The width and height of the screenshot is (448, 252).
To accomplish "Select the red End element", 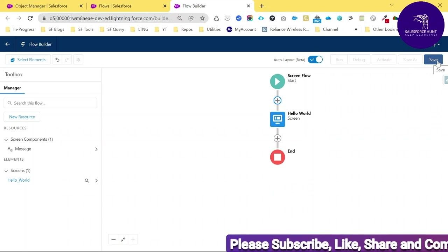I will [278, 157].
